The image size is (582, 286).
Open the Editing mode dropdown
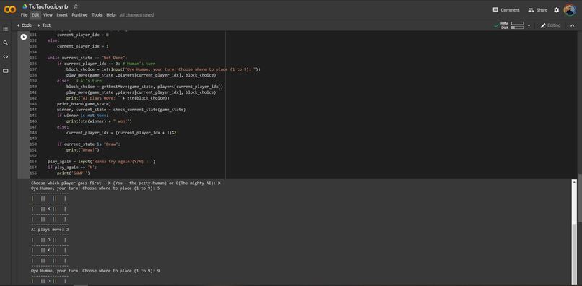[x=550, y=25]
